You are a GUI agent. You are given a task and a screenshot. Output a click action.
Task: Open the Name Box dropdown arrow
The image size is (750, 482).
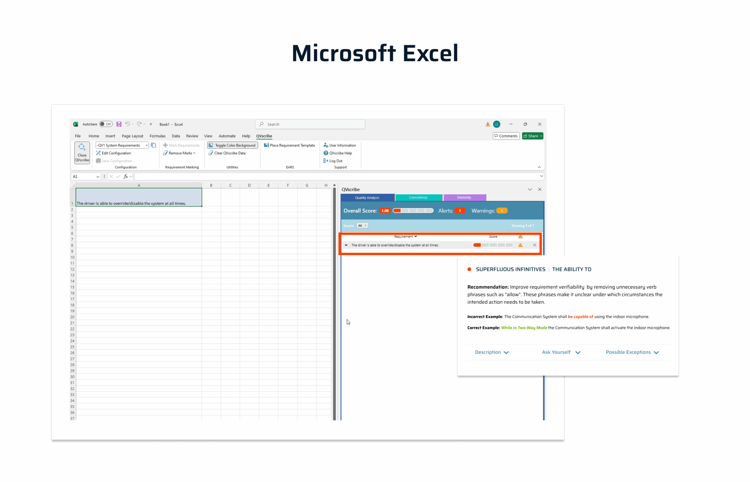(98, 177)
